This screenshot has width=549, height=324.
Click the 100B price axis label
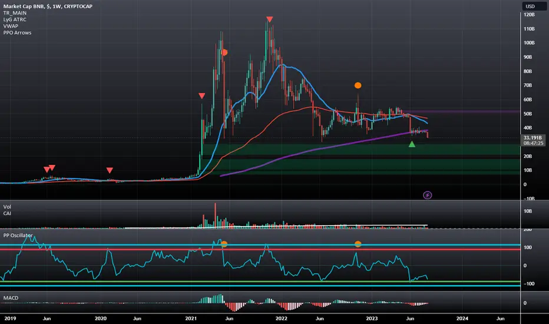pos(529,43)
